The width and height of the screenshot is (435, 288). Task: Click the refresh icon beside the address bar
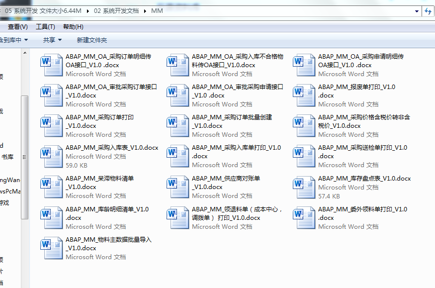(428, 11)
